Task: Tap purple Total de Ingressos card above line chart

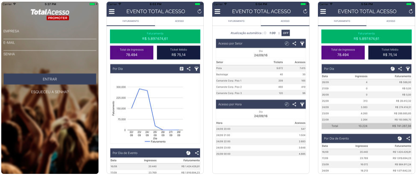Action: (131, 52)
